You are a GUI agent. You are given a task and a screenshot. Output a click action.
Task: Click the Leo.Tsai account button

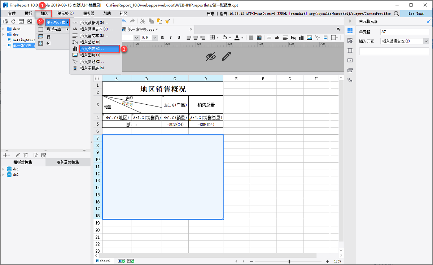point(417,13)
